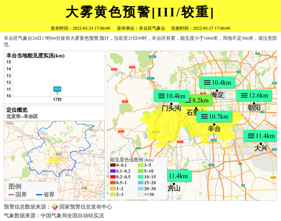This screenshot has width=281, height=221.
Task: Click the 0~0.1 dark brown legend swatch
Action: click(x=113, y=165)
